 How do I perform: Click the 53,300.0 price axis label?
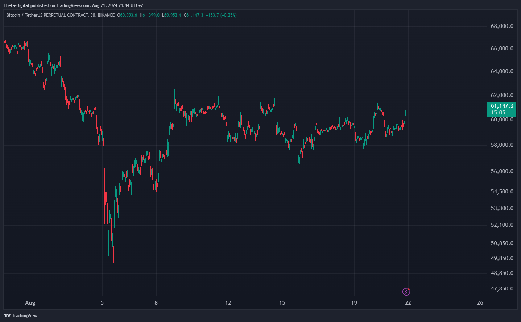point(502,208)
